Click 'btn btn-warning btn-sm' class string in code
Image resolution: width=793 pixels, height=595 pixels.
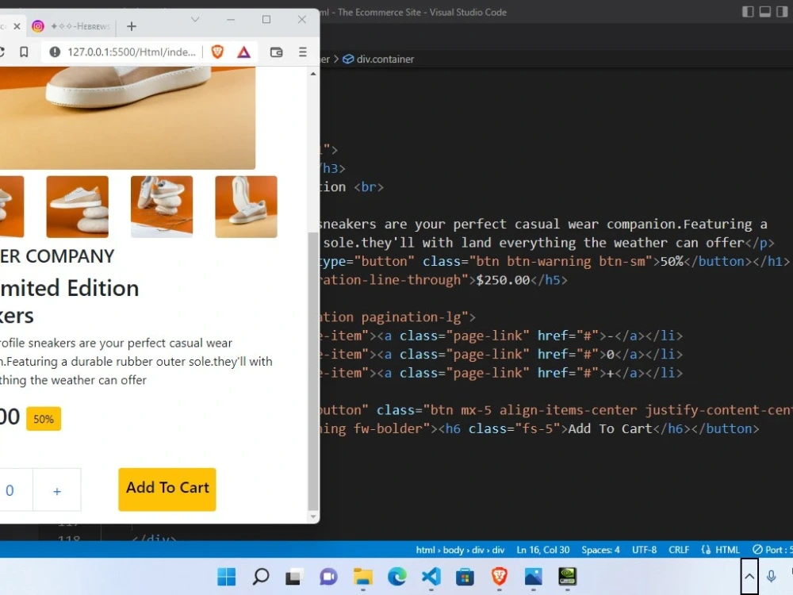coord(561,262)
